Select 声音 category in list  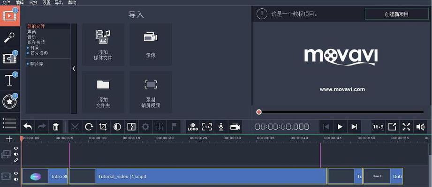[31, 32]
